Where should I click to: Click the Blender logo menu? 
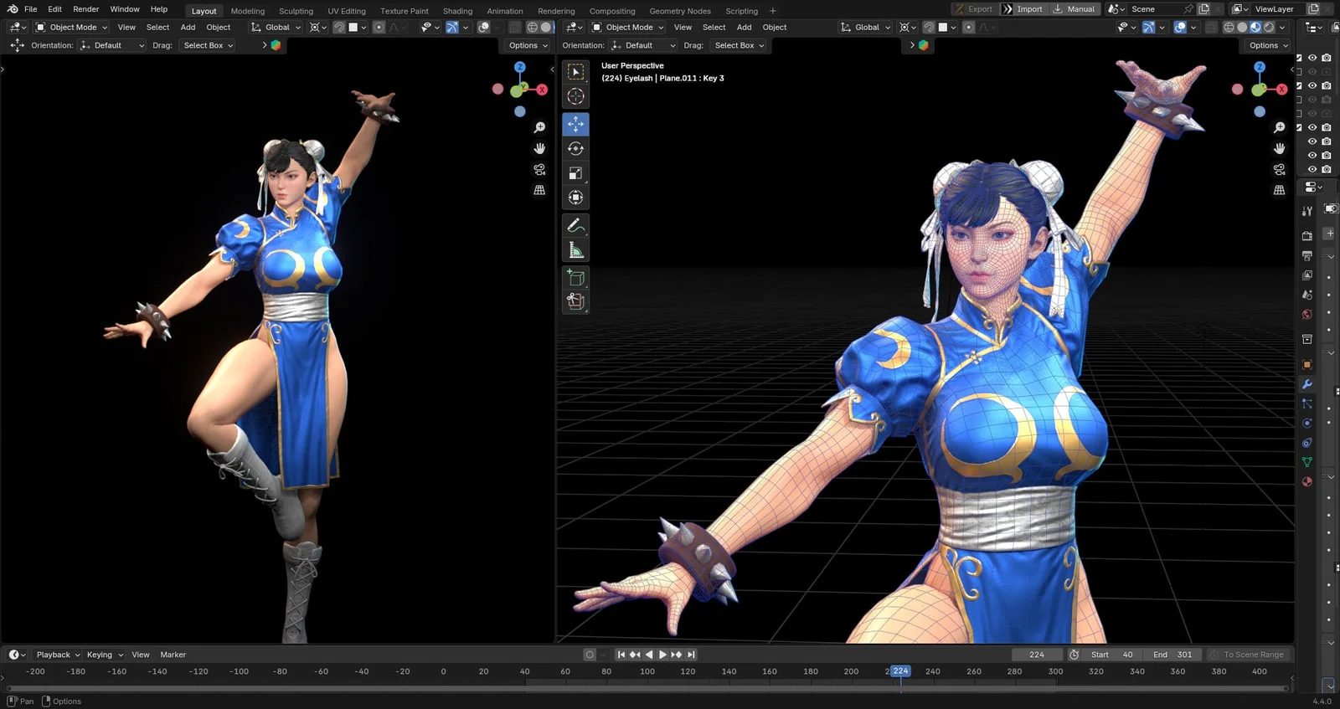pos(13,9)
